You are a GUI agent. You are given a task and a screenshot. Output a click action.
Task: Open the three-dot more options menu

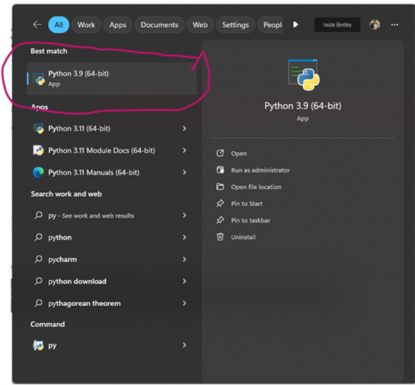tap(395, 25)
